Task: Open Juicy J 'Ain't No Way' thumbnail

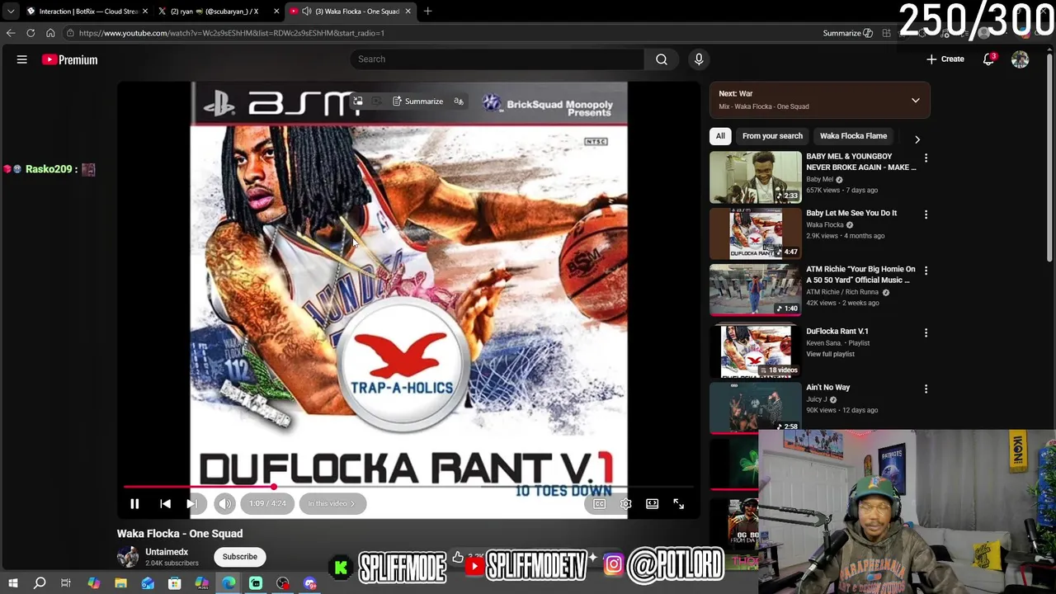Action: click(756, 408)
